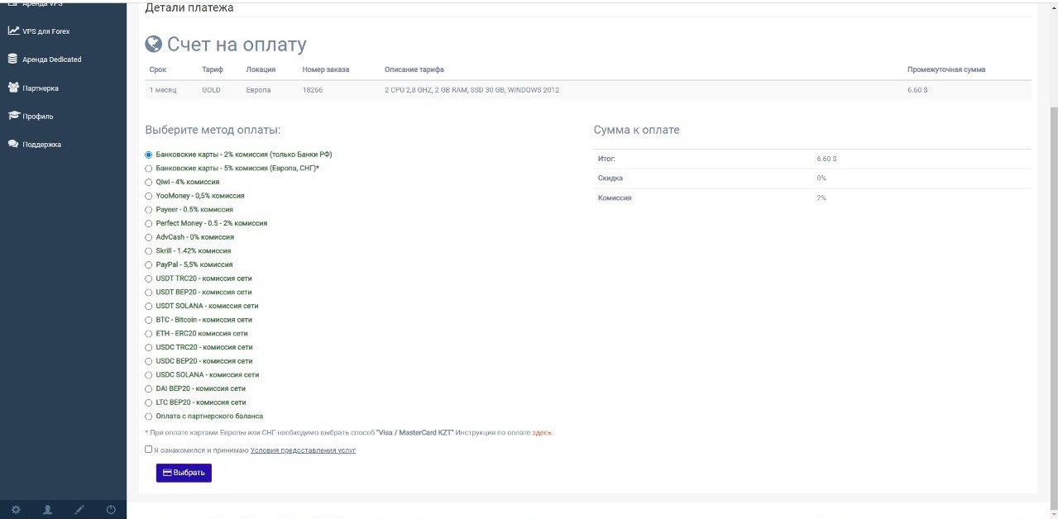Choose YooMoney 0,5% комиссия option
The width and height of the screenshot is (1058, 519).
[x=149, y=196]
